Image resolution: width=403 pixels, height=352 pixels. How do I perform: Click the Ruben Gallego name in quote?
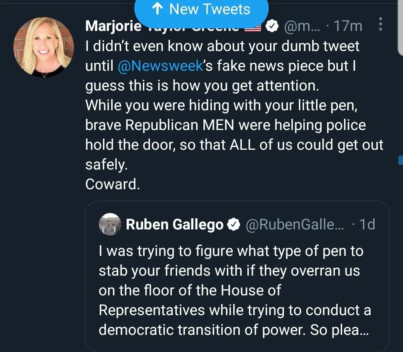click(175, 225)
